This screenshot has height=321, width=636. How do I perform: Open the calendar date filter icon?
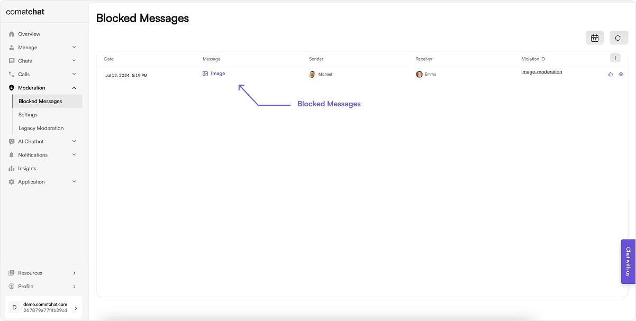tap(595, 38)
